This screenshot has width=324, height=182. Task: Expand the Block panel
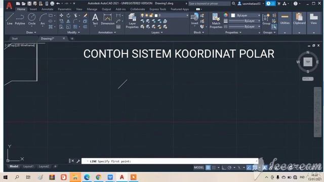click(199, 32)
